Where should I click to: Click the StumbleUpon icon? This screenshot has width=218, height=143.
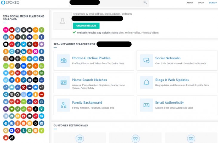coord(30,51)
